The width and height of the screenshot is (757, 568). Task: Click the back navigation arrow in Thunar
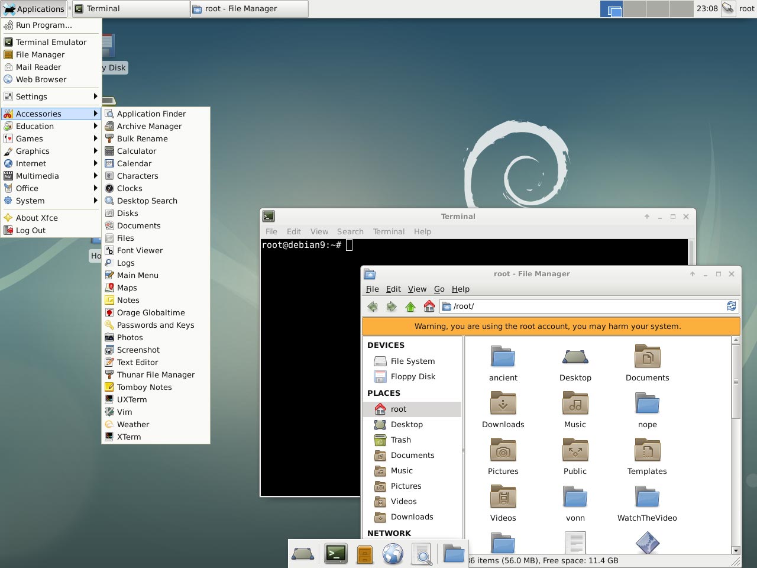point(373,306)
